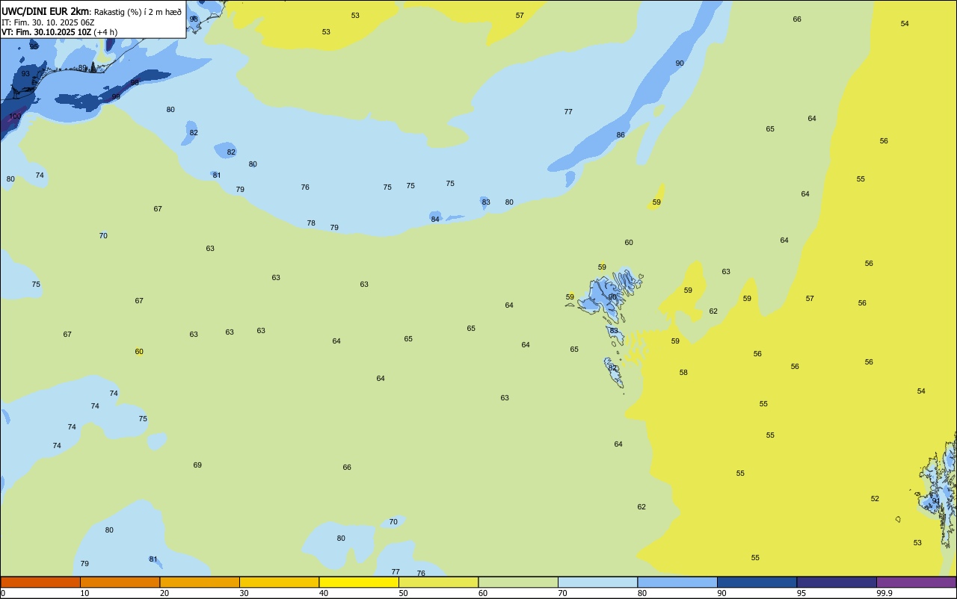This screenshot has width=957, height=599.
Task: Pick the light green 60–70 legend swatch
Action: click(518, 582)
